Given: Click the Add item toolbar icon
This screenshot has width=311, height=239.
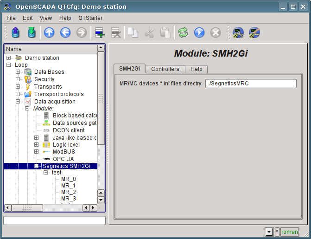Looking at the screenshot, I should pyautogui.click(x=100, y=32).
